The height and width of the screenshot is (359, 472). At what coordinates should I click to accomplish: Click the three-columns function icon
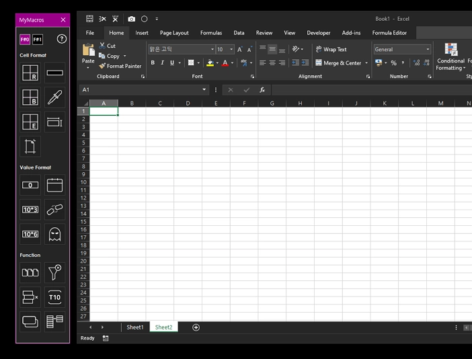coord(30,273)
